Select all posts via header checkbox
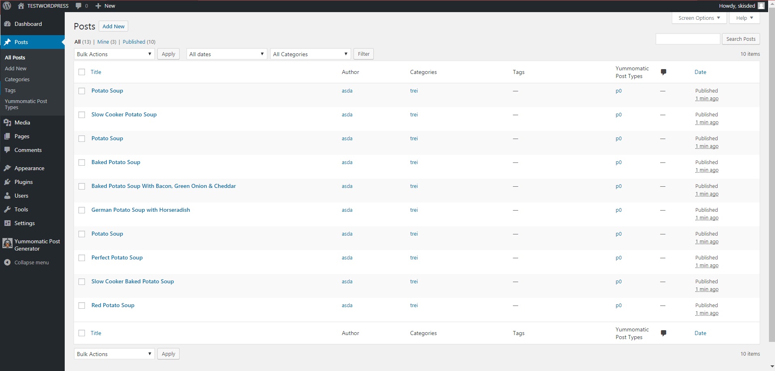Screen dimensions: 775x371 (82, 72)
